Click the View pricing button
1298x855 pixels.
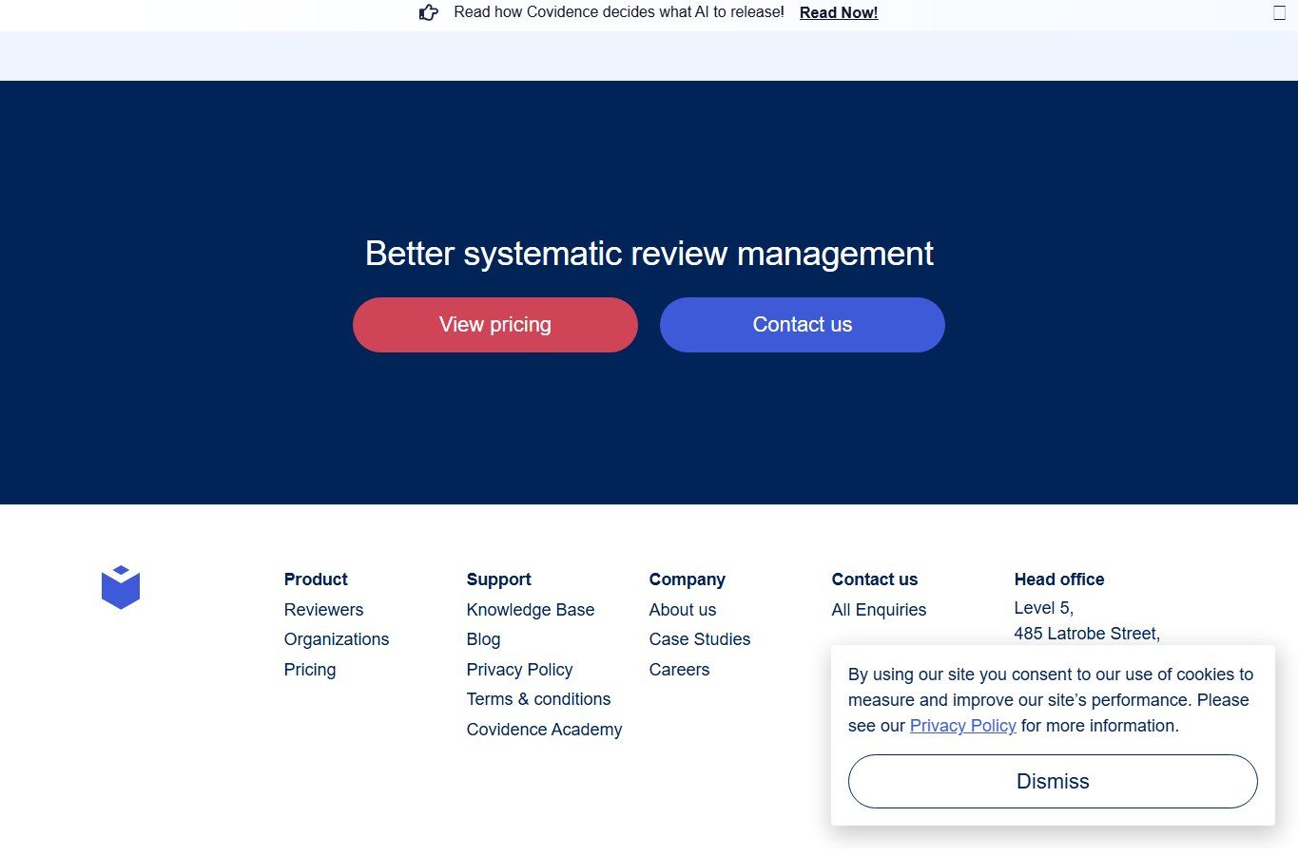(494, 325)
